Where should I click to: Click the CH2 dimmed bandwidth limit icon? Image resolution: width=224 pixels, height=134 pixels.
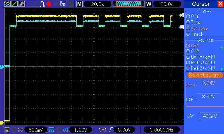point(59,130)
